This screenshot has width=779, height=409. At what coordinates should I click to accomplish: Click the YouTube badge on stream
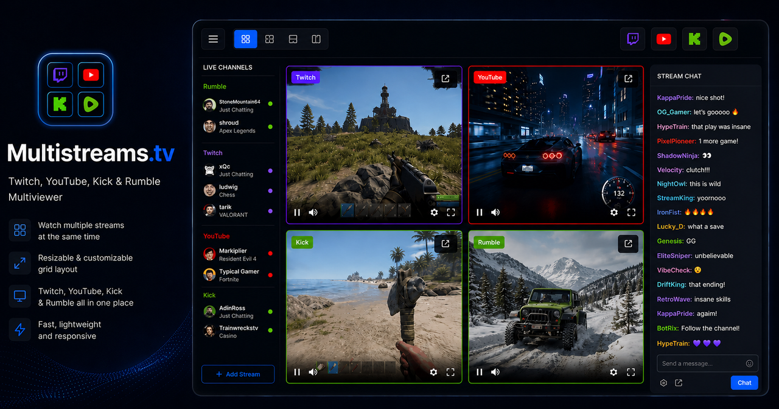point(490,77)
